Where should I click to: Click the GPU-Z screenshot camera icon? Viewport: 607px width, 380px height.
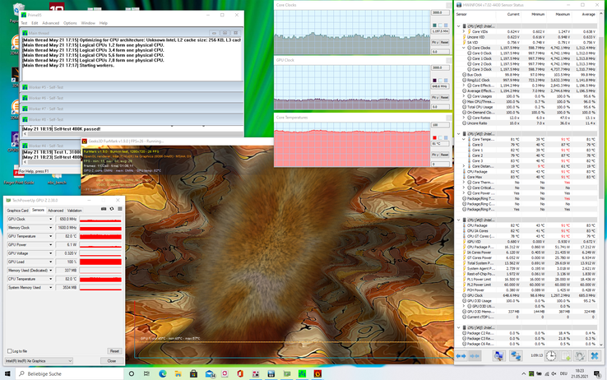104,209
